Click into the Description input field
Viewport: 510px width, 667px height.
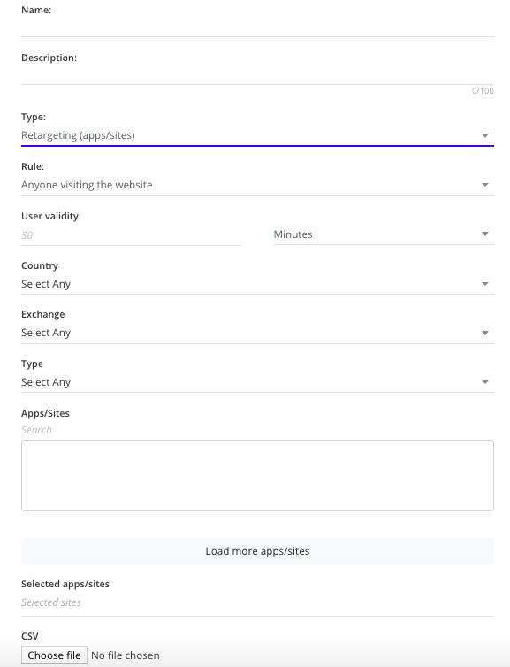point(257,75)
